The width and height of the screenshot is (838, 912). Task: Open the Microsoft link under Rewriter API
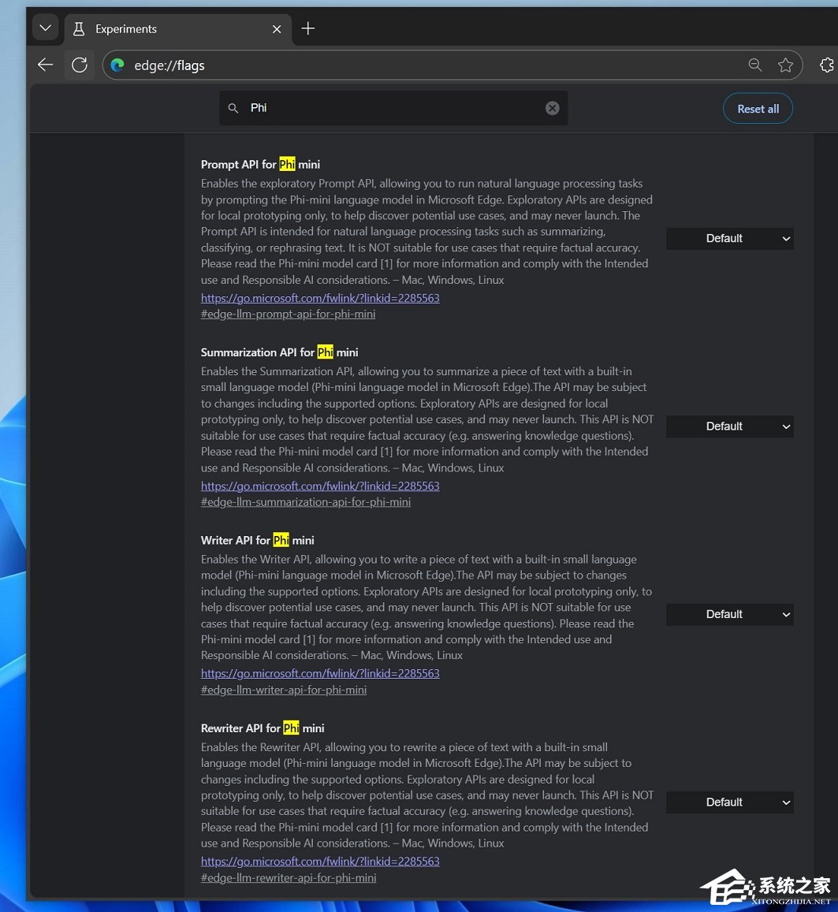pos(320,862)
